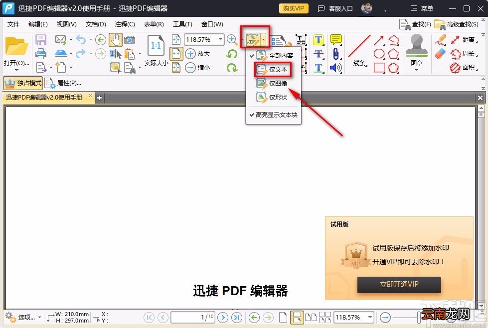Click 查找(F) find button

pyautogui.click(x=415, y=24)
